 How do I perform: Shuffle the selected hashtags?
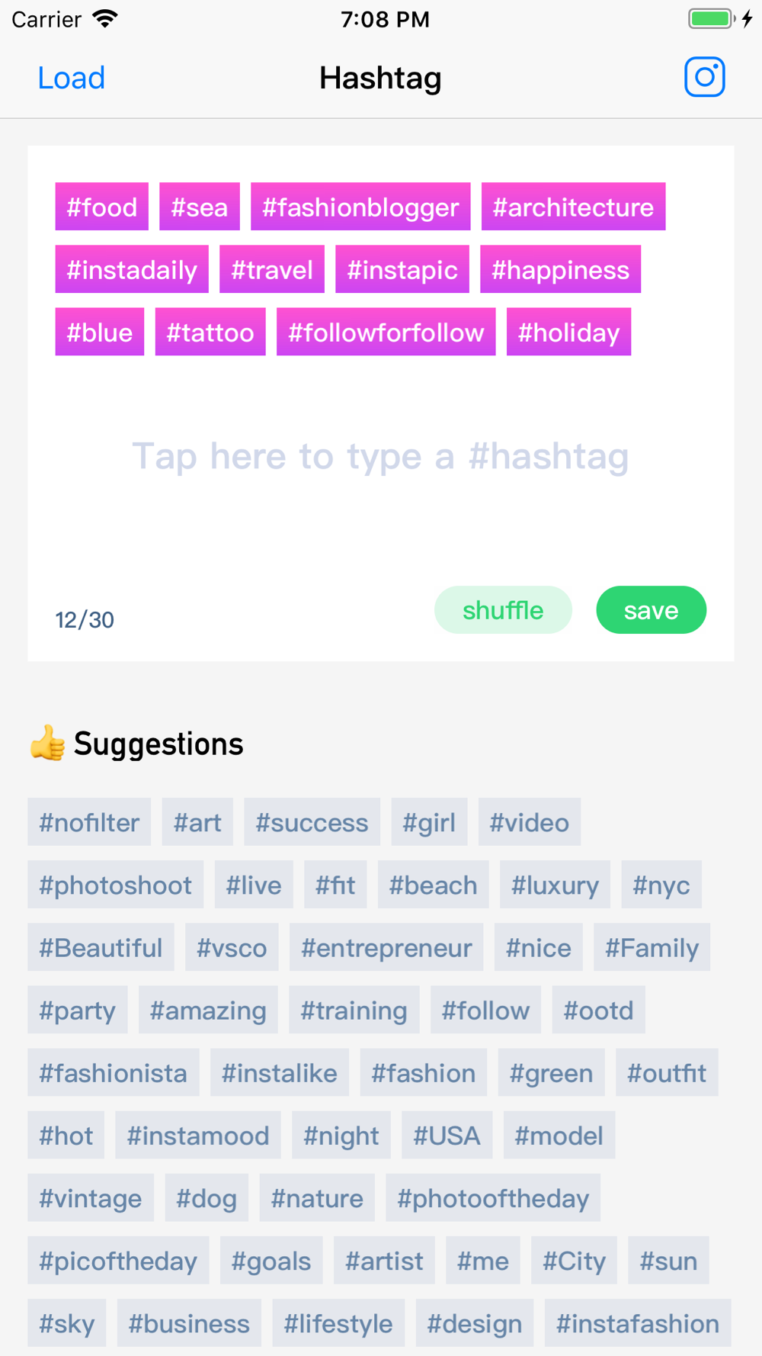(503, 610)
